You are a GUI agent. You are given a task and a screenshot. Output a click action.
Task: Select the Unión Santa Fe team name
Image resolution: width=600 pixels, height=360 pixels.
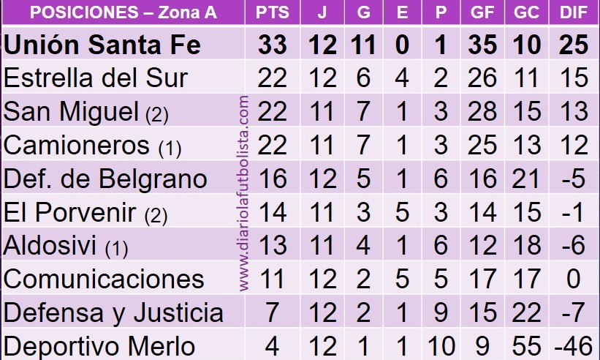point(102,45)
